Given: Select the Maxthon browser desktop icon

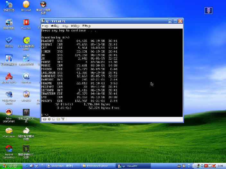Looking at the screenshot, I should [x=26, y=78].
